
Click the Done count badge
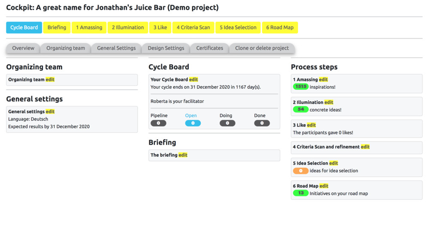coord(262,123)
